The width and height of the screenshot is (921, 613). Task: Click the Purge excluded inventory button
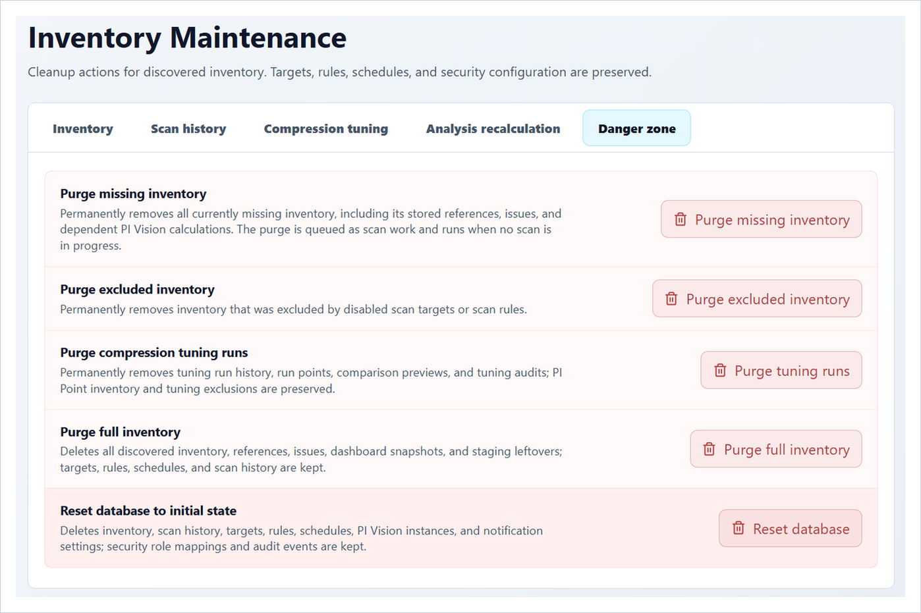click(757, 299)
